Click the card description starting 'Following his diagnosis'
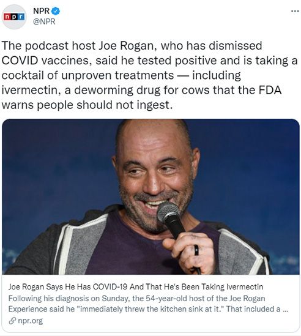Screen dimensions: 301x336 click(x=148, y=304)
